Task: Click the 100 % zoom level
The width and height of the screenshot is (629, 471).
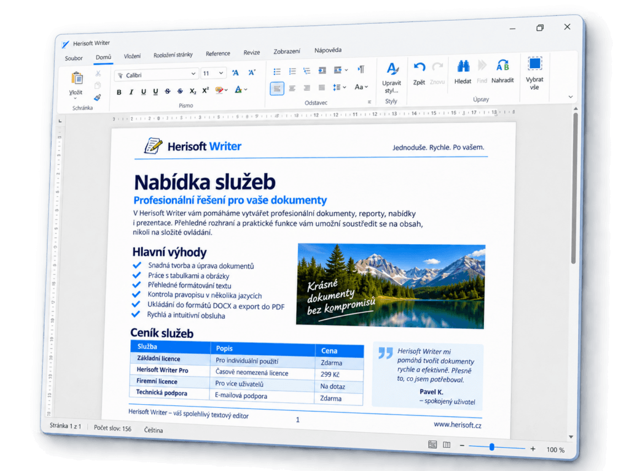Action: click(555, 450)
